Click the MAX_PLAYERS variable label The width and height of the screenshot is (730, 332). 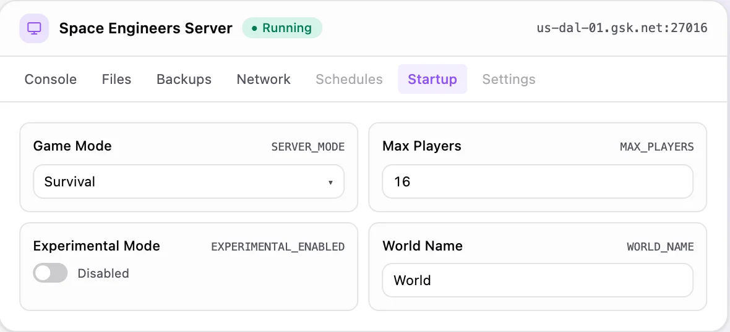pyautogui.click(x=657, y=147)
